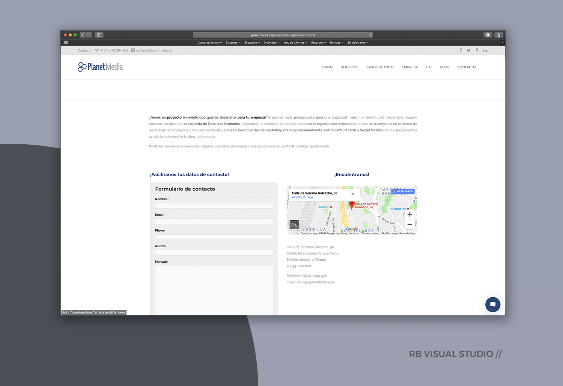Open the Twitter social link icon
This screenshot has height=386, width=563.
(468, 50)
